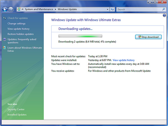Click the Refresh button beside address bar

coord(112,9)
